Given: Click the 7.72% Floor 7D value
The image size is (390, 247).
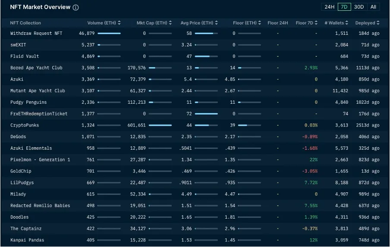Looking at the screenshot, I should point(311,182).
